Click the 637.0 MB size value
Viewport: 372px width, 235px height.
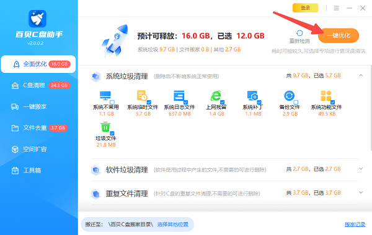[x=180, y=114]
